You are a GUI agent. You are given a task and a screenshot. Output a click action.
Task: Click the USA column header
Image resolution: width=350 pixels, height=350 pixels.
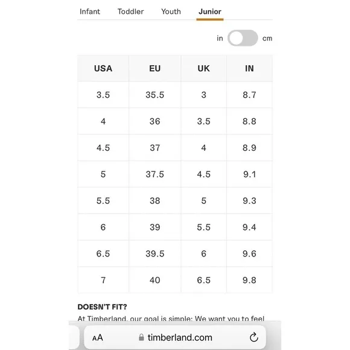tap(103, 68)
